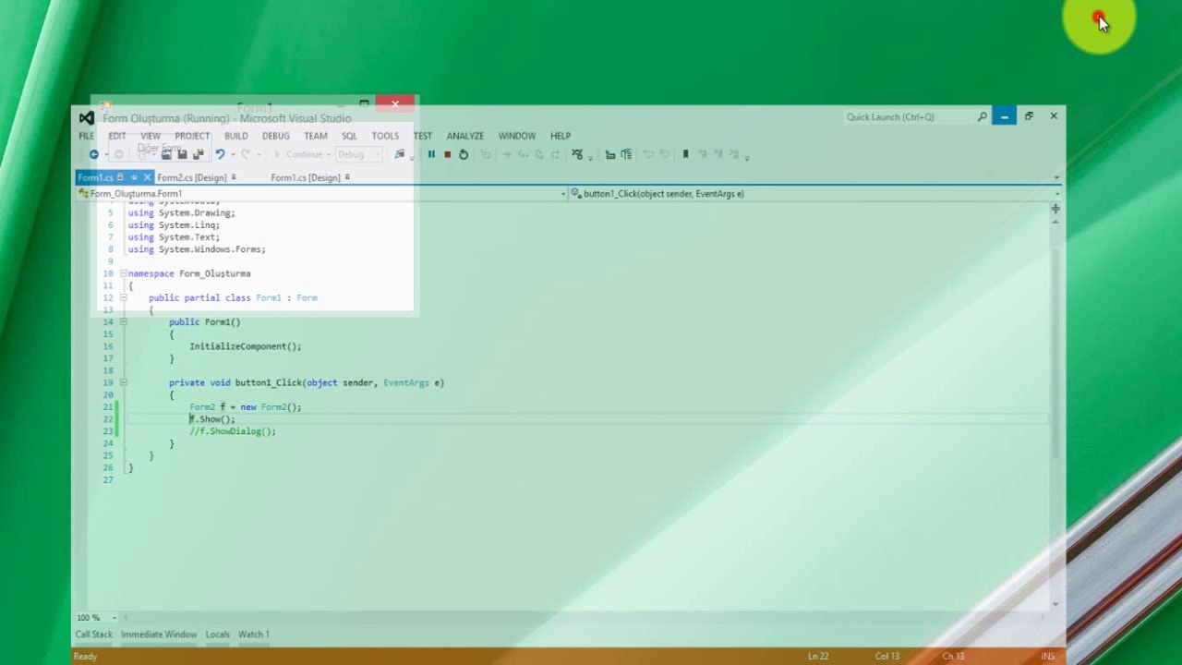The image size is (1182, 665).
Task: Click the code line f.Show();
Action: tap(212, 419)
